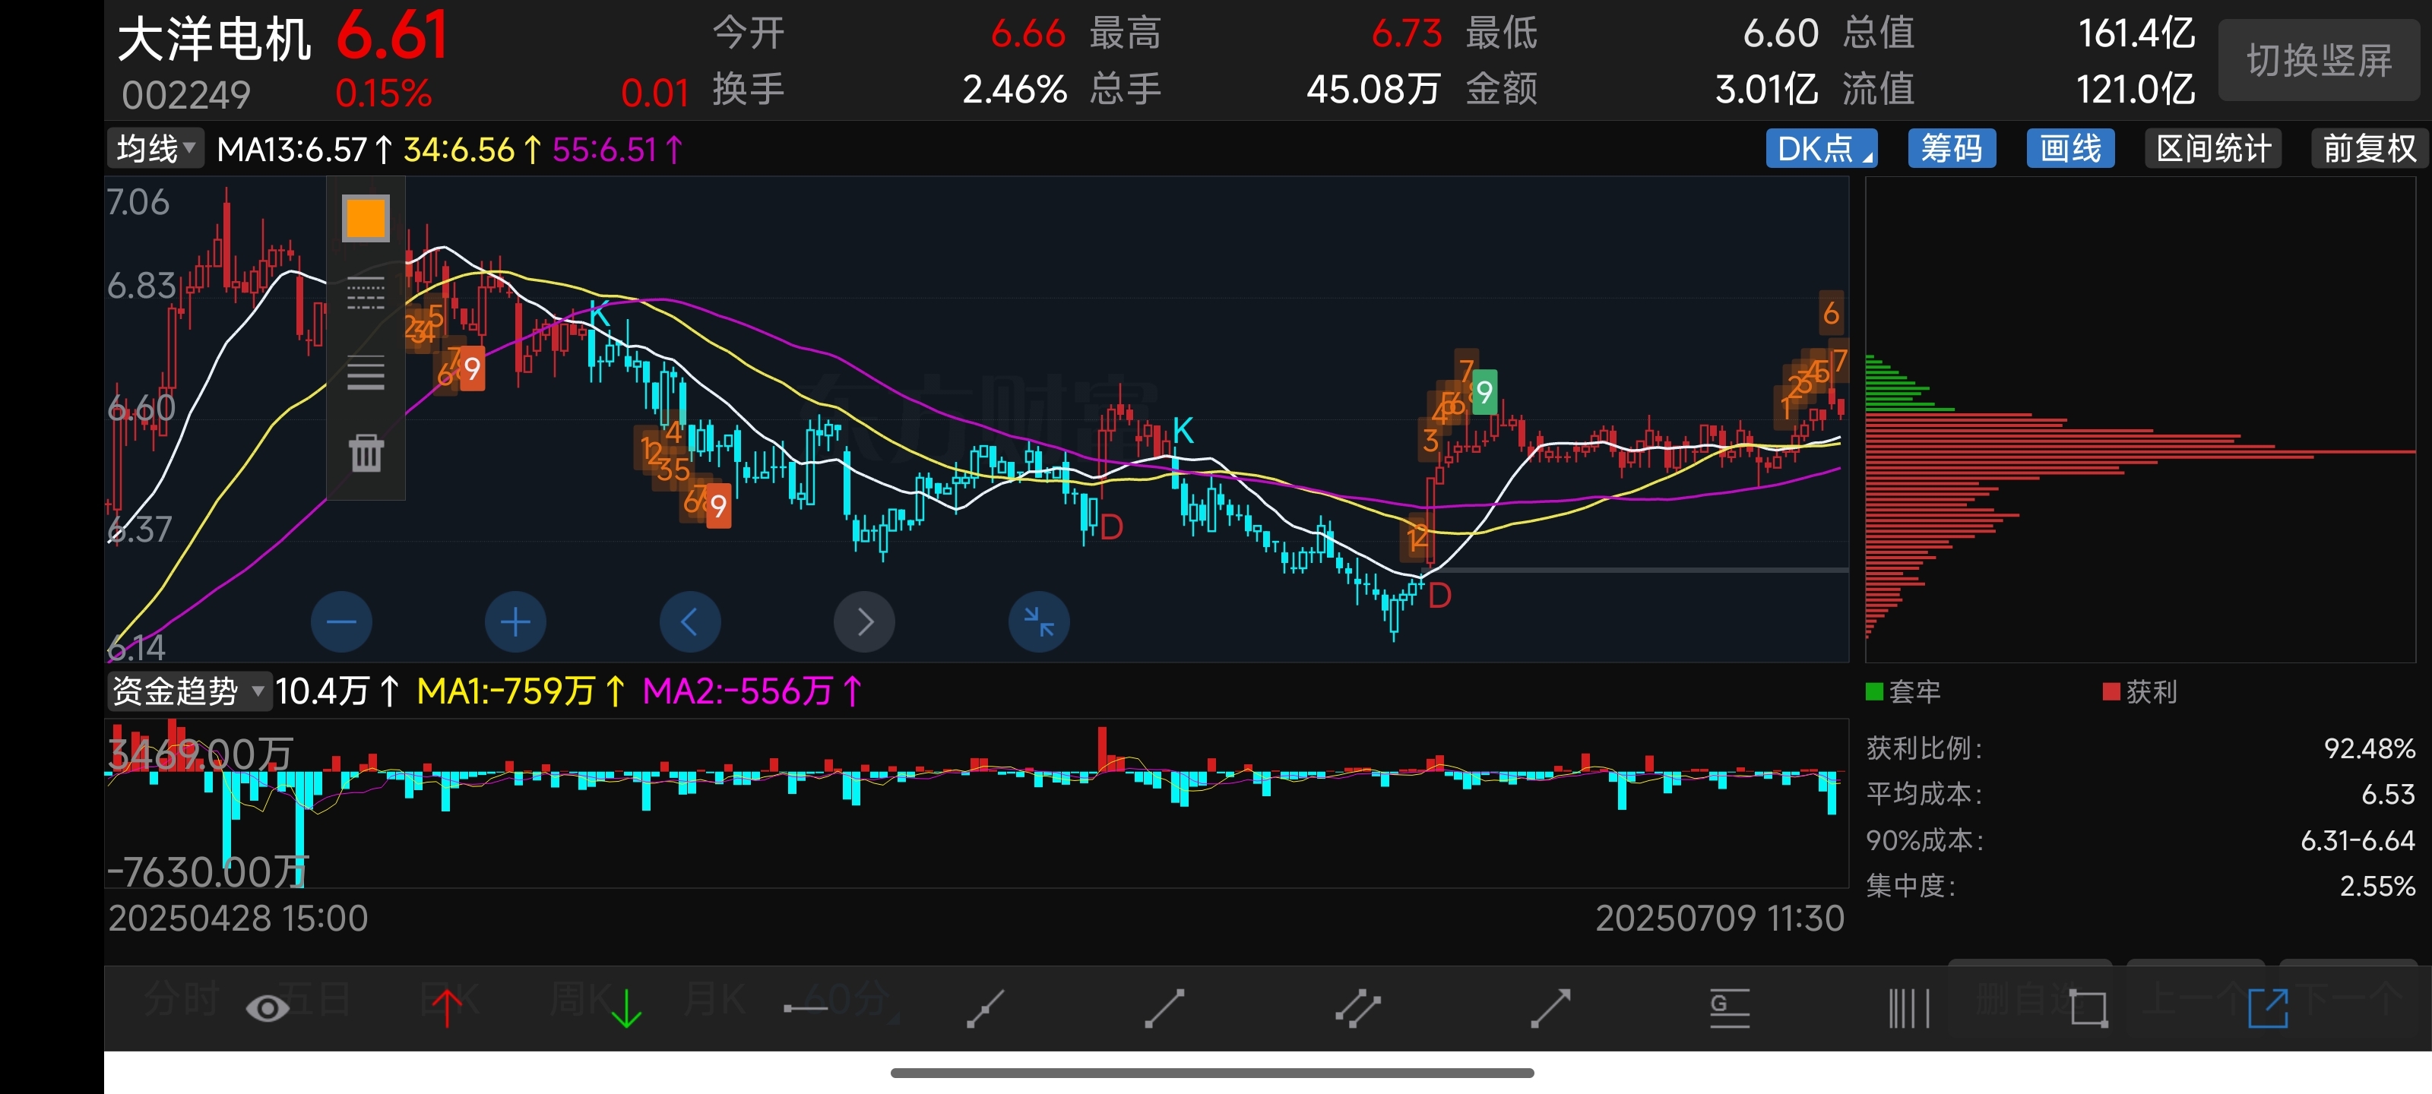2432x1094 pixels.
Task: Tap the blue share export icon
Action: click(x=2268, y=1008)
